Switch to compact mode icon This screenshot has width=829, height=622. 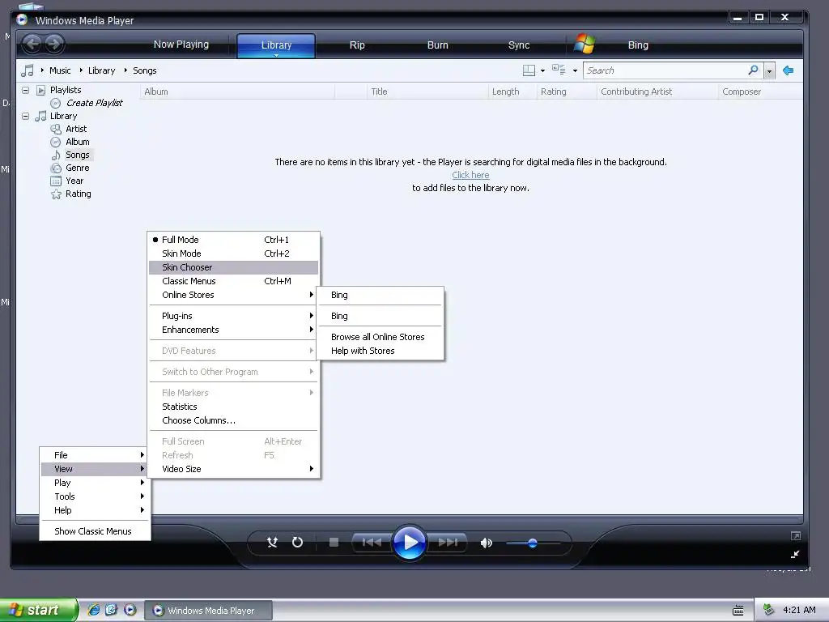coord(795,554)
